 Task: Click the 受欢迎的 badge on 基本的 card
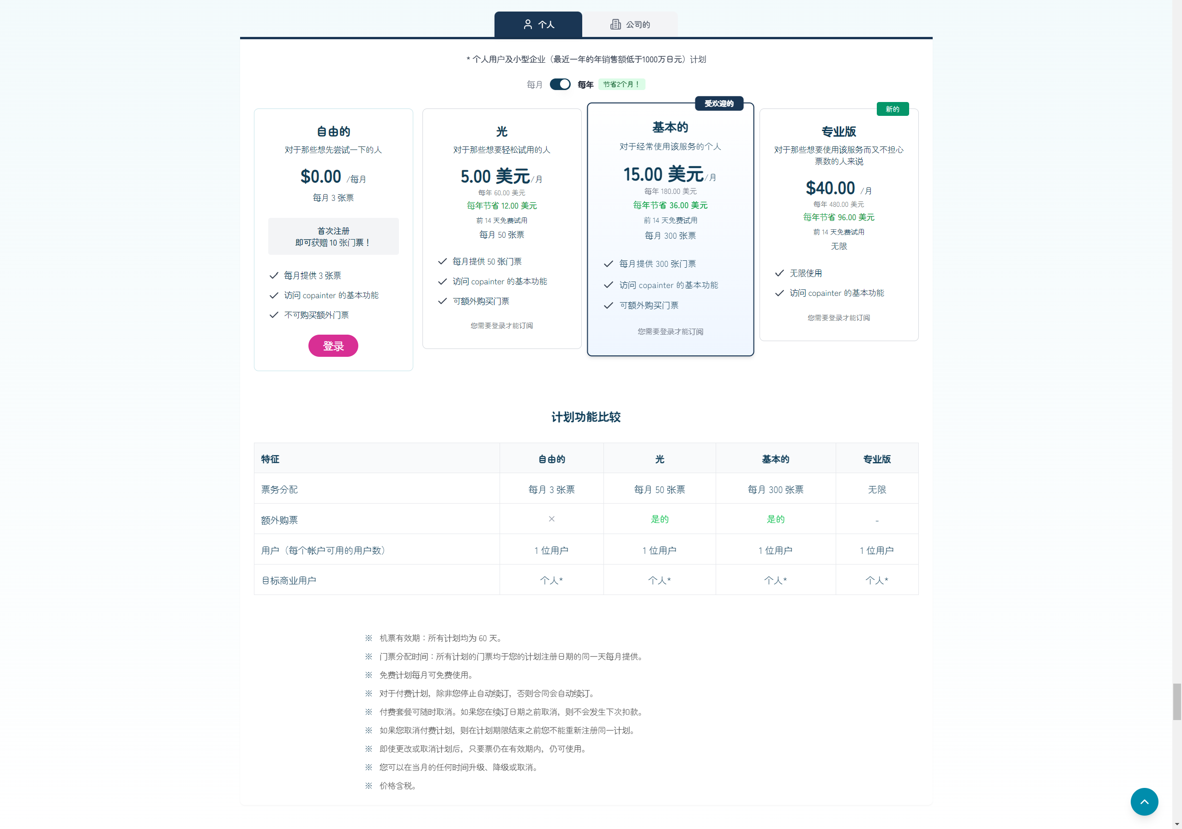[719, 103]
